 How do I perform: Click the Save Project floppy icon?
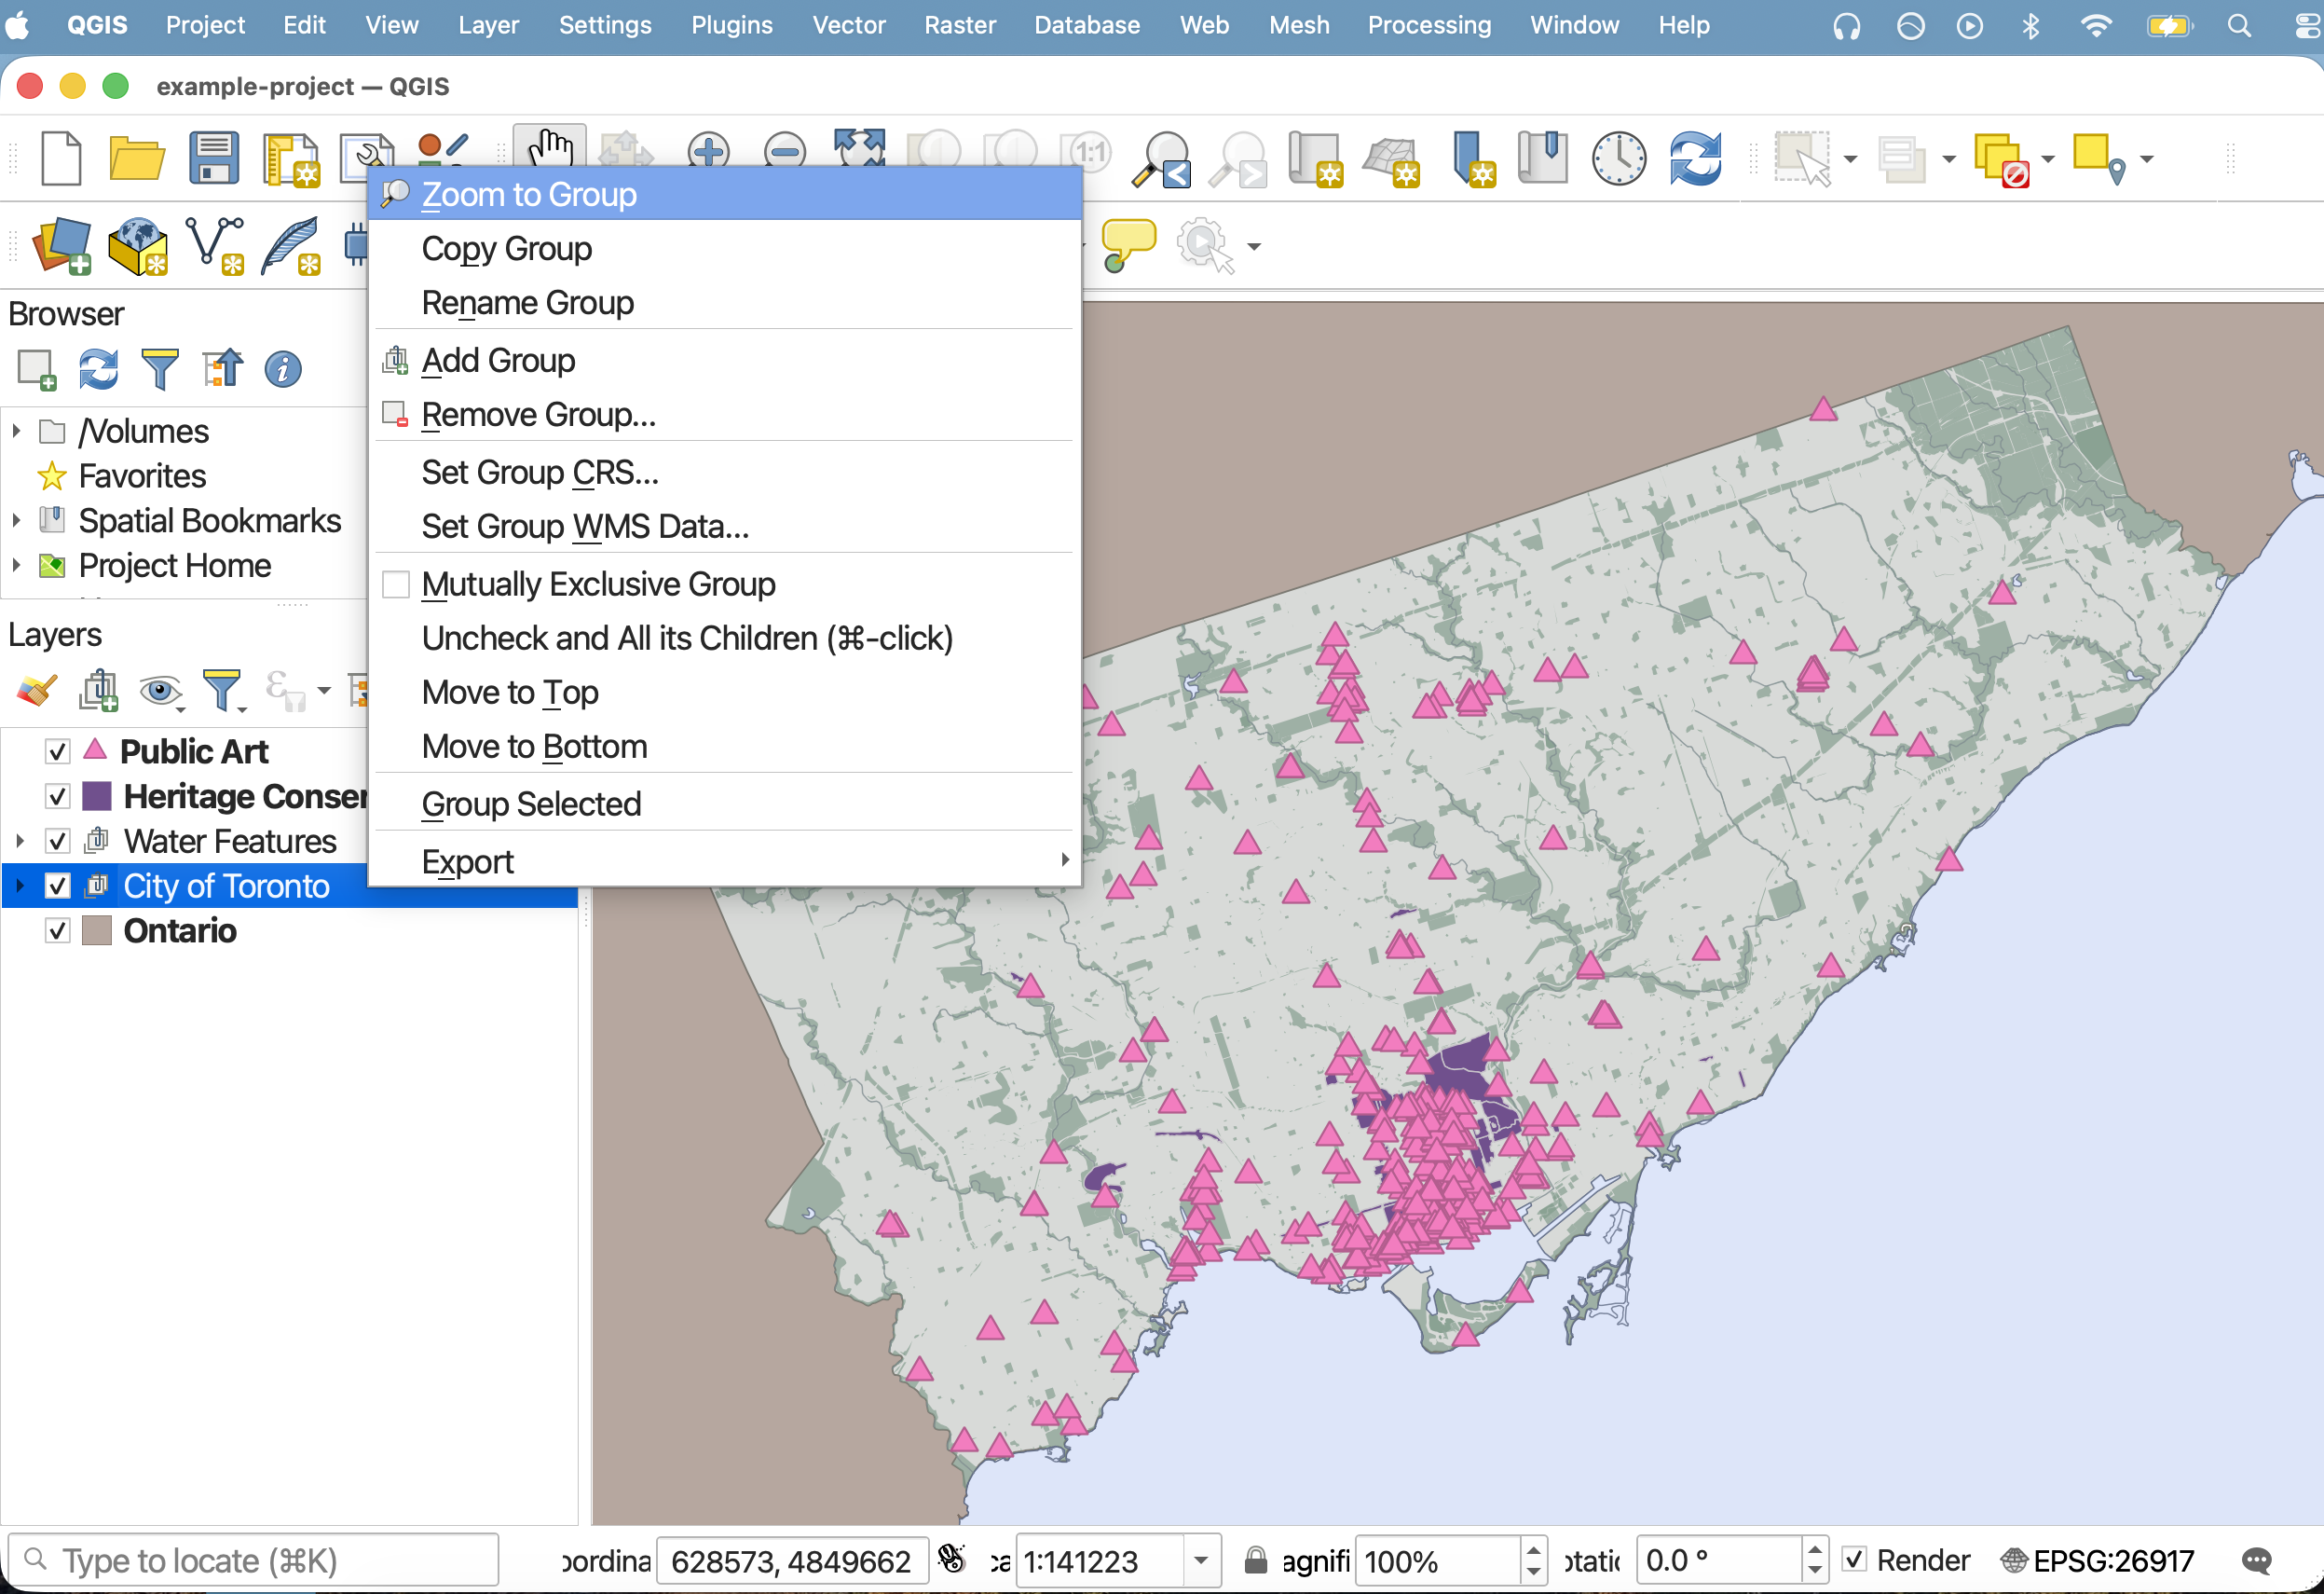(x=213, y=158)
